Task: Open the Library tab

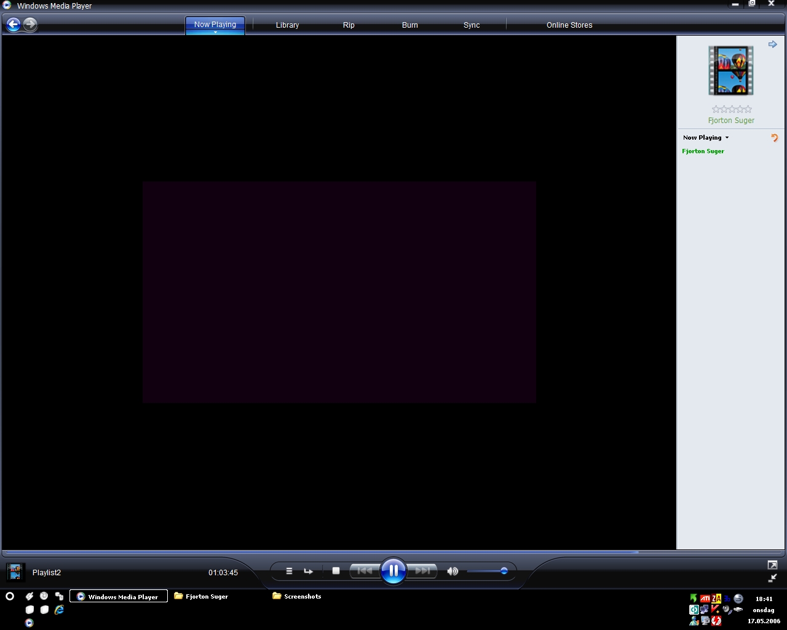Action: (x=287, y=25)
